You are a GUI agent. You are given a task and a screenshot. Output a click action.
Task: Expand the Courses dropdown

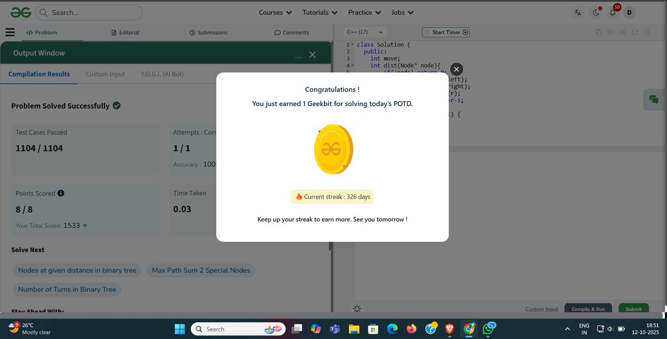coord(275,12)
